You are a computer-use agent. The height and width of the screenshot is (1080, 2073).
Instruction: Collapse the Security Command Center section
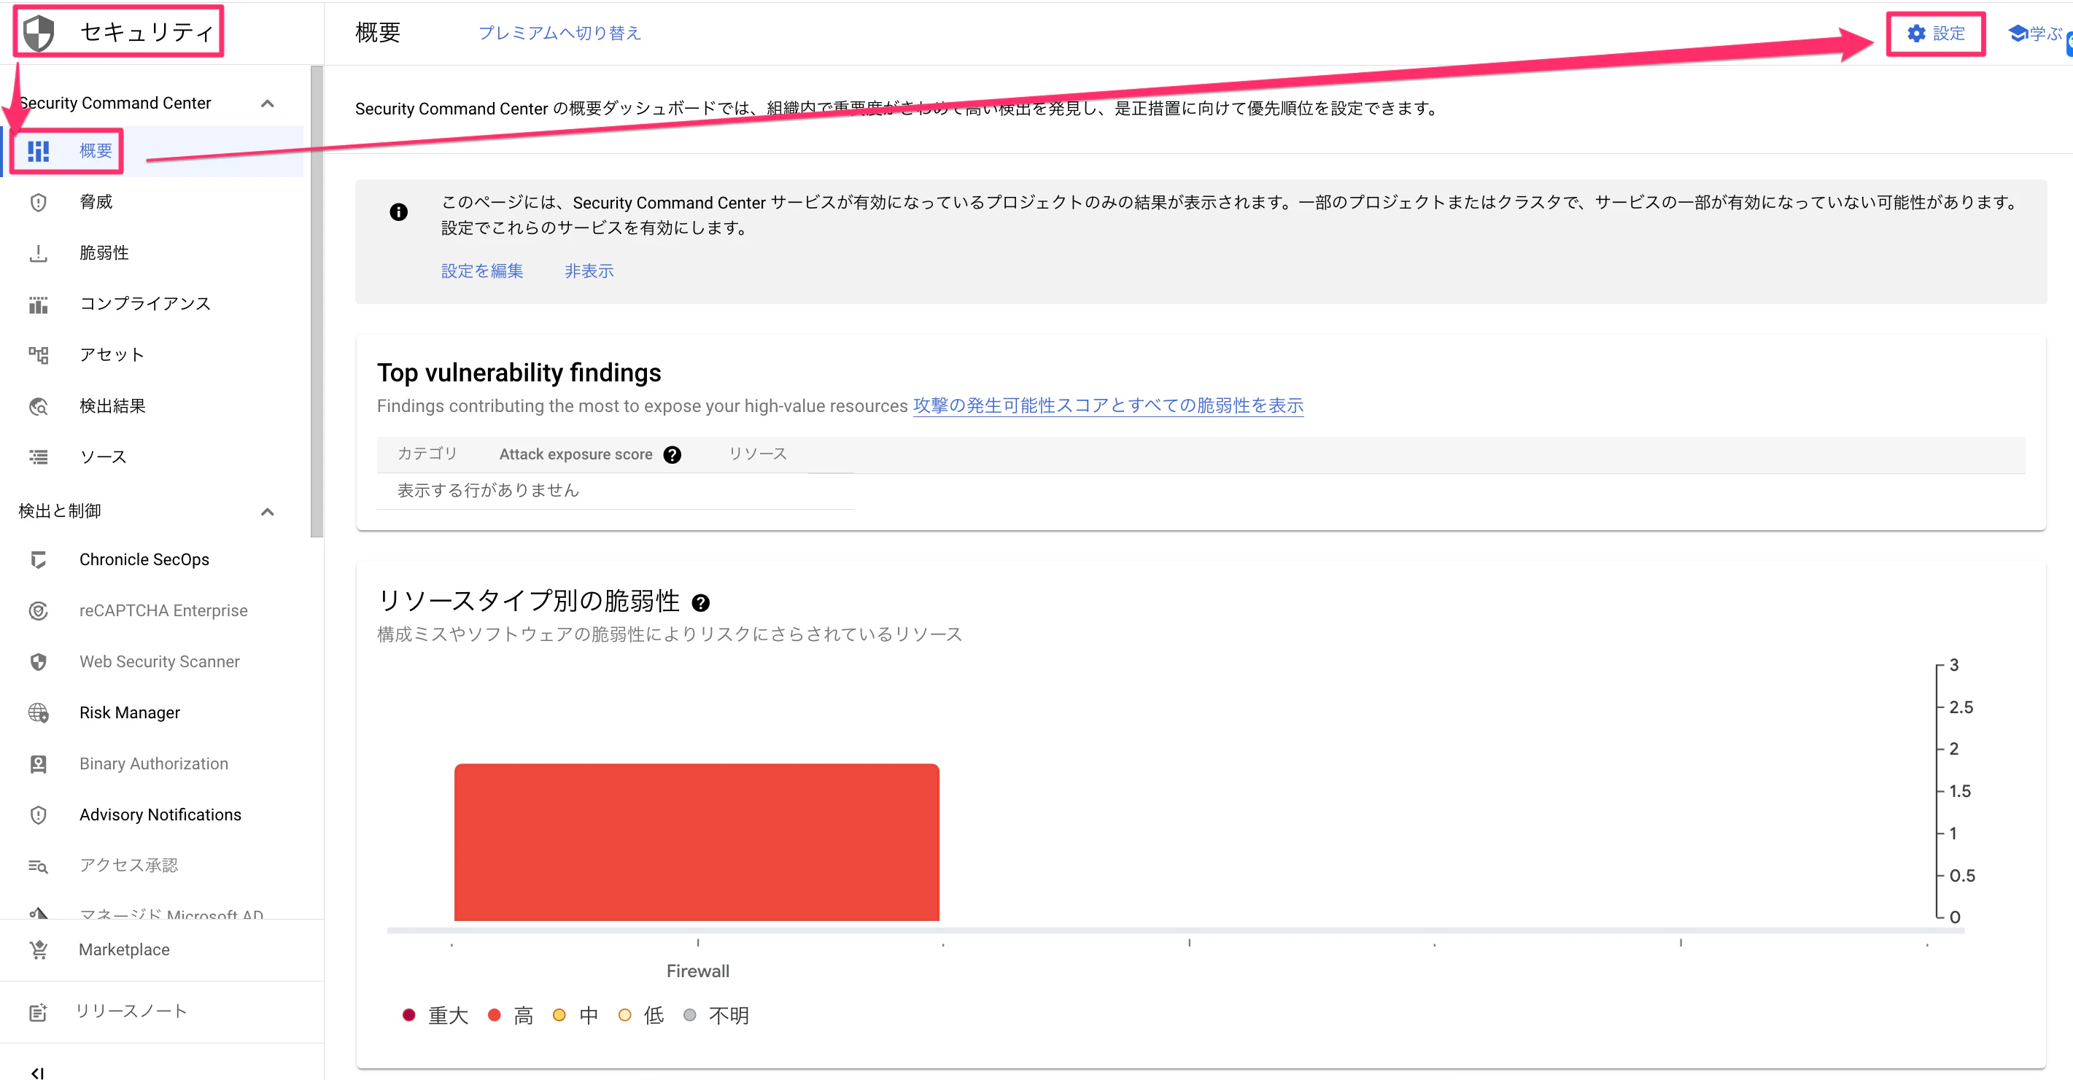(x=268, y=103)
